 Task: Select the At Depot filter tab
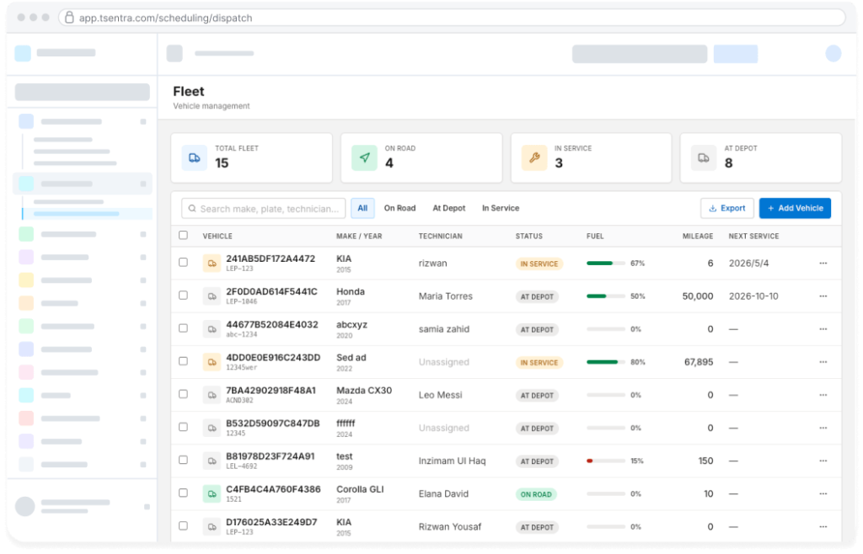click(x=448, y=208)
